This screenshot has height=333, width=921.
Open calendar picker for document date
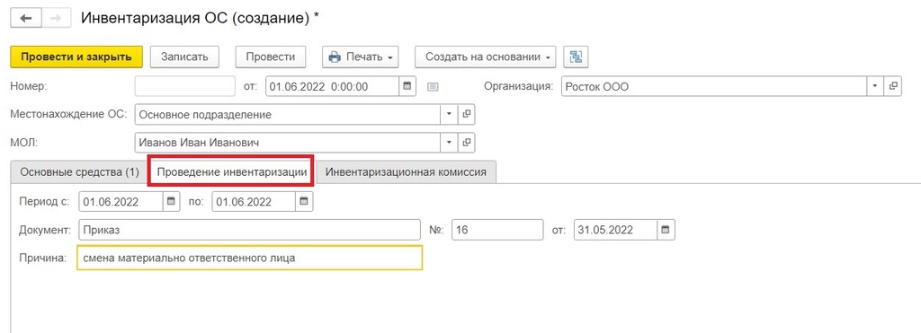[x=407, y=87]
